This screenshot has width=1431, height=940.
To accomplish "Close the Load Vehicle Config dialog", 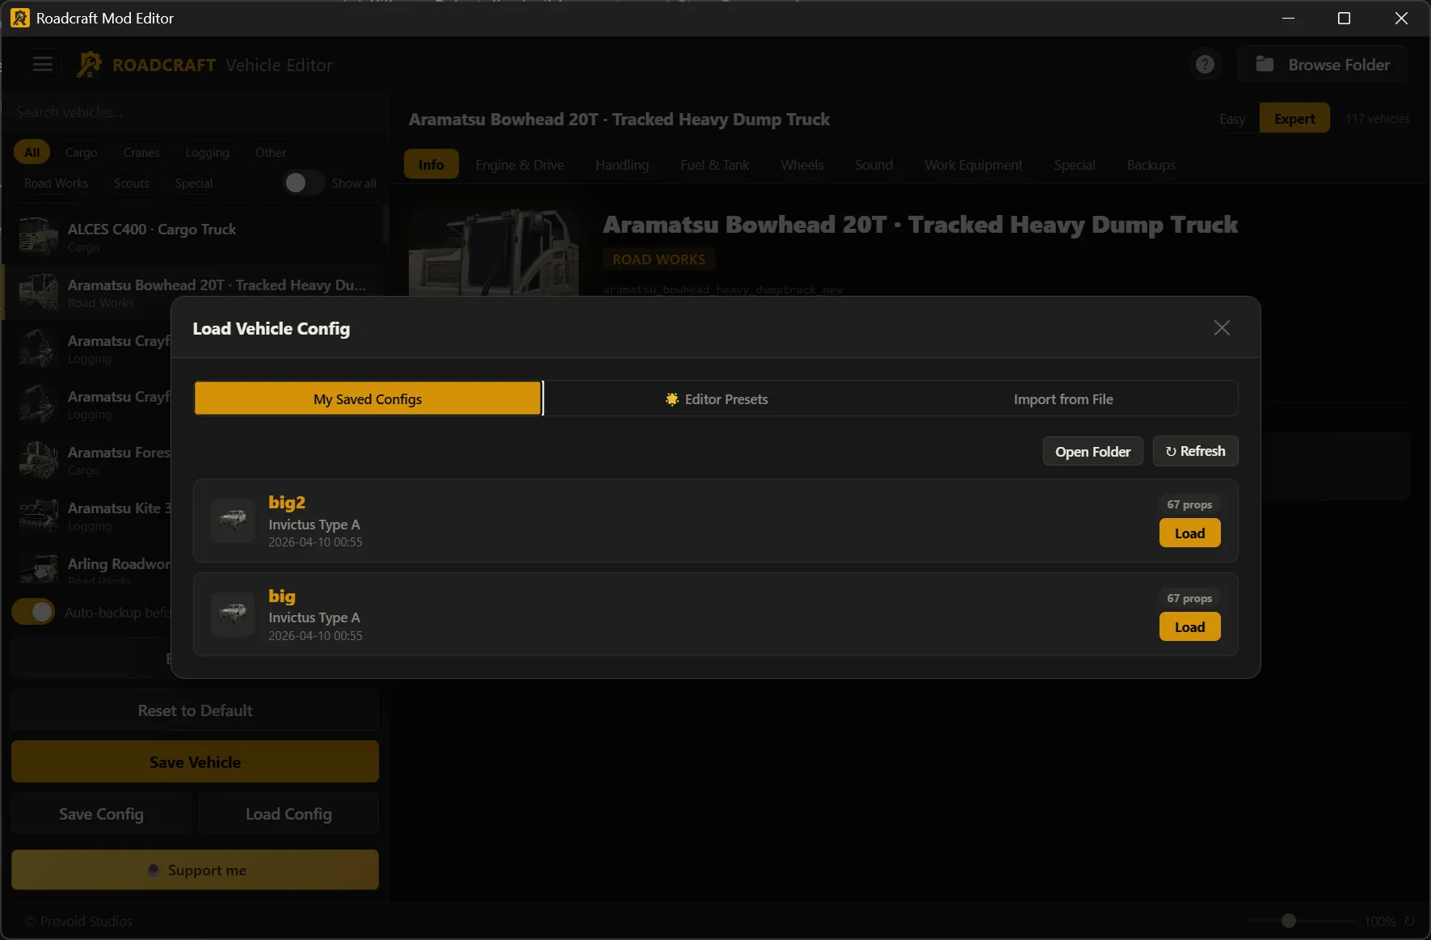I will pos(1222,327).
